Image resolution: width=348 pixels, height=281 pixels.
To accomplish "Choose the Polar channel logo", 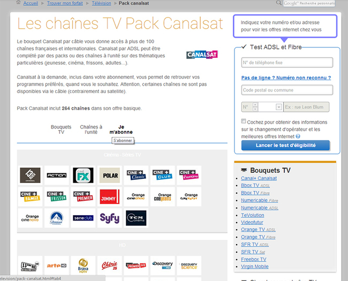I will [110, 176].
